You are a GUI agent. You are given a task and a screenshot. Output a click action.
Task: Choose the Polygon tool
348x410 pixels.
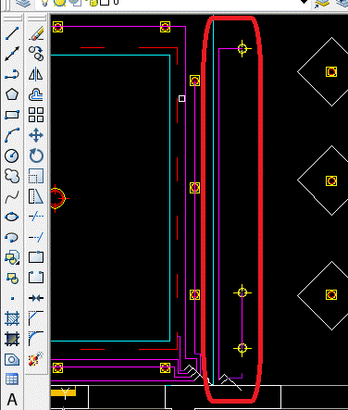click(x=12, y=94)
